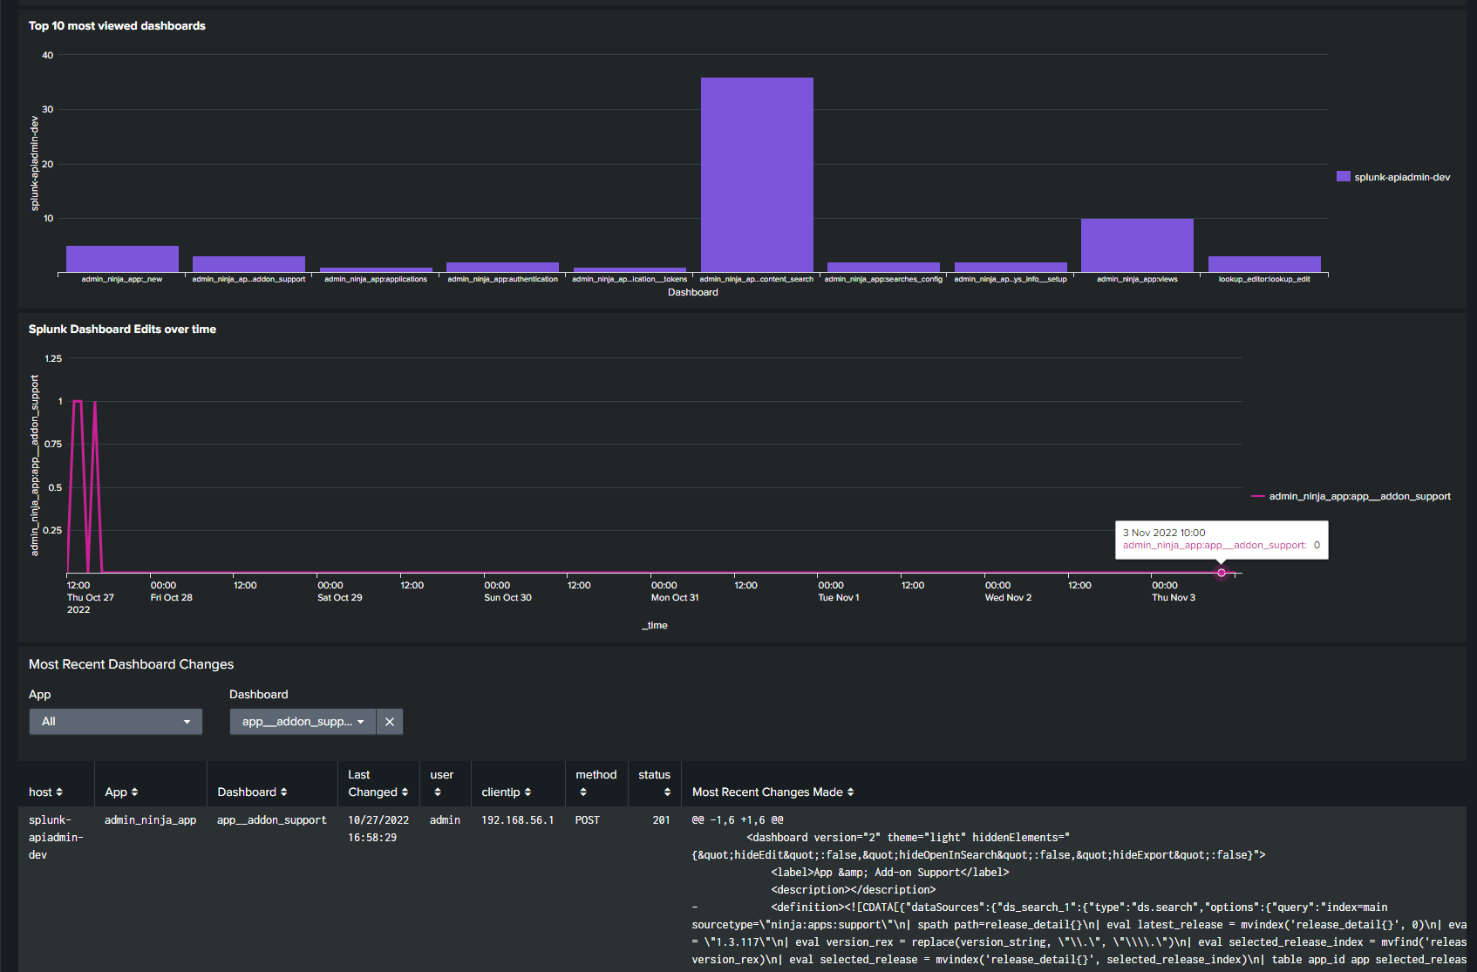Sort table by clientip column
Image resolution: width=1477 pixels, height=972 pixels.
(x=506, y=792)
